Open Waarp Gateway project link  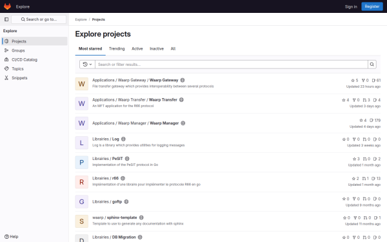(135, 80)
